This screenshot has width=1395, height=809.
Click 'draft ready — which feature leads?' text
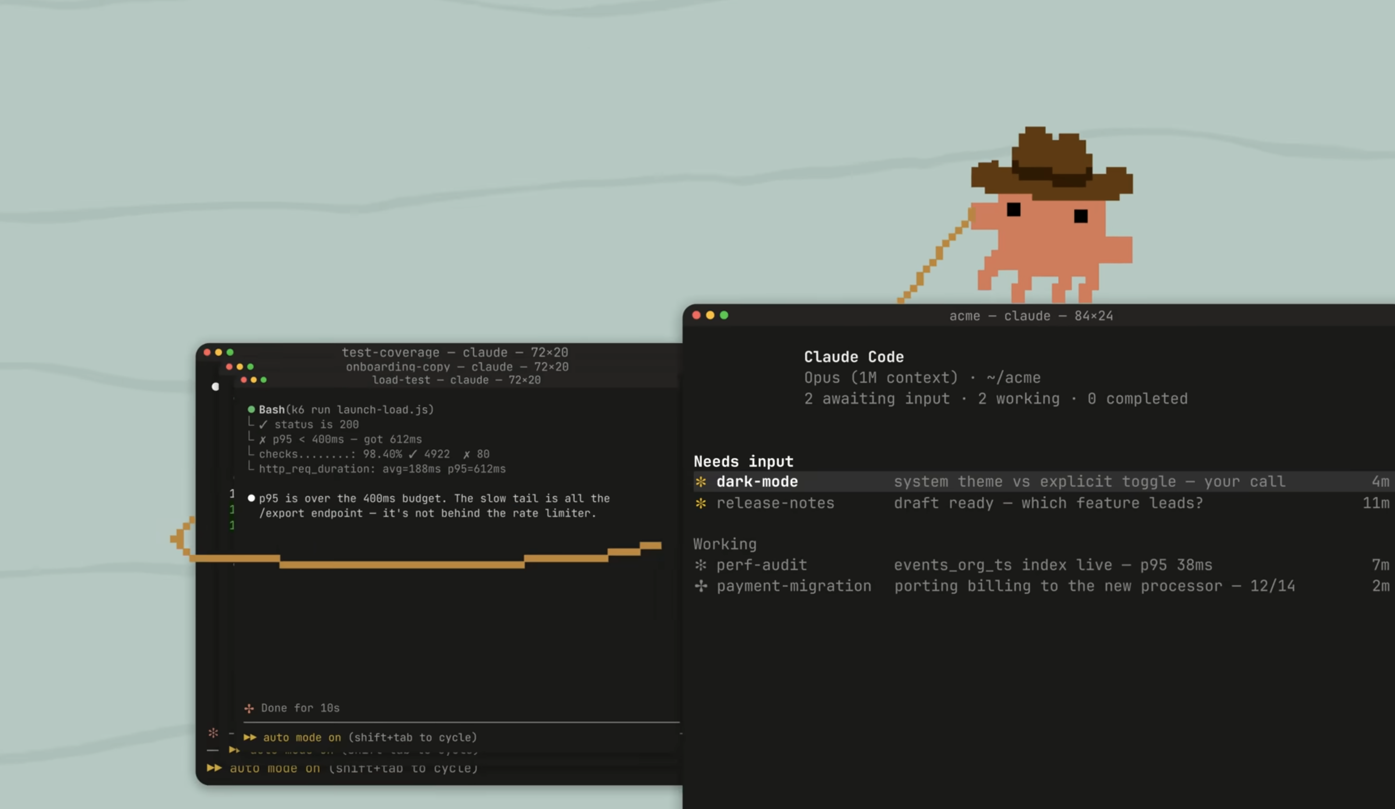point(1048,503)
